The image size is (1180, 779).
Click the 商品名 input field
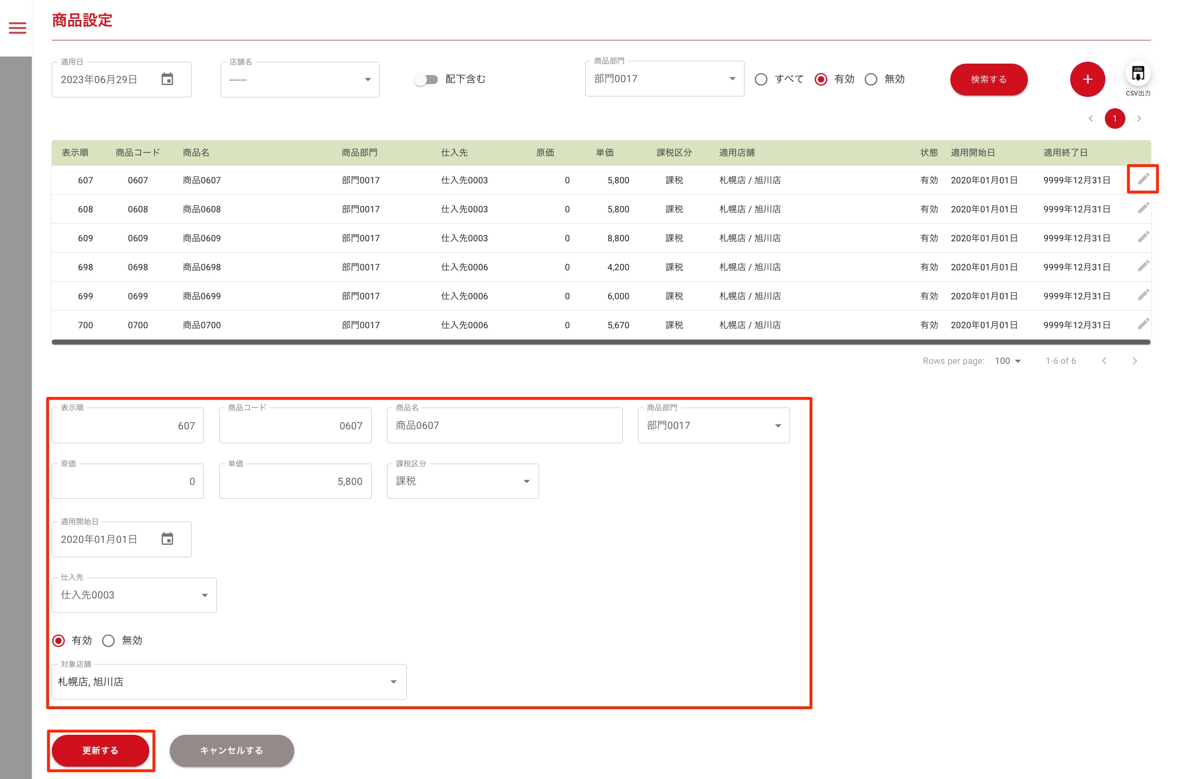(504, 426)
